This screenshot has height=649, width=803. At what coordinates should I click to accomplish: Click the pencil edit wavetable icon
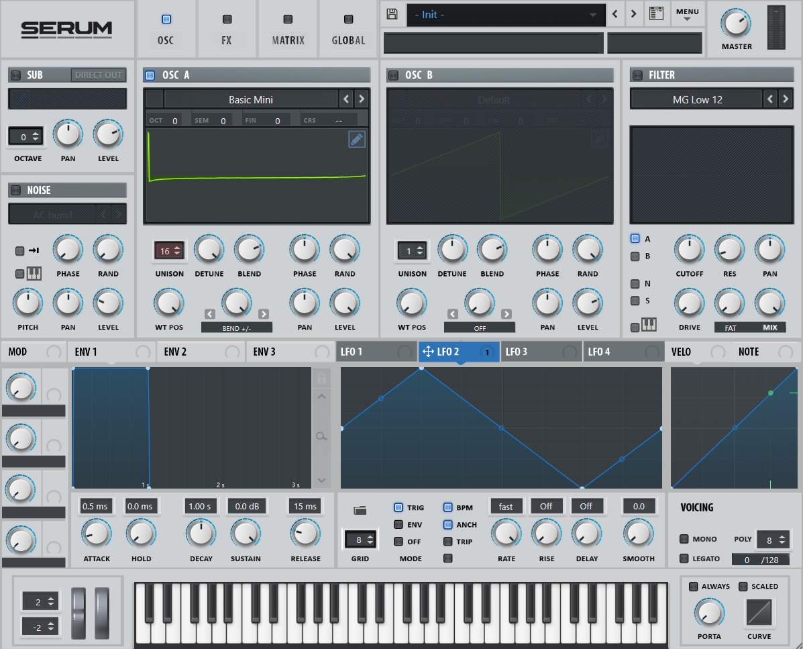[356, 140]
